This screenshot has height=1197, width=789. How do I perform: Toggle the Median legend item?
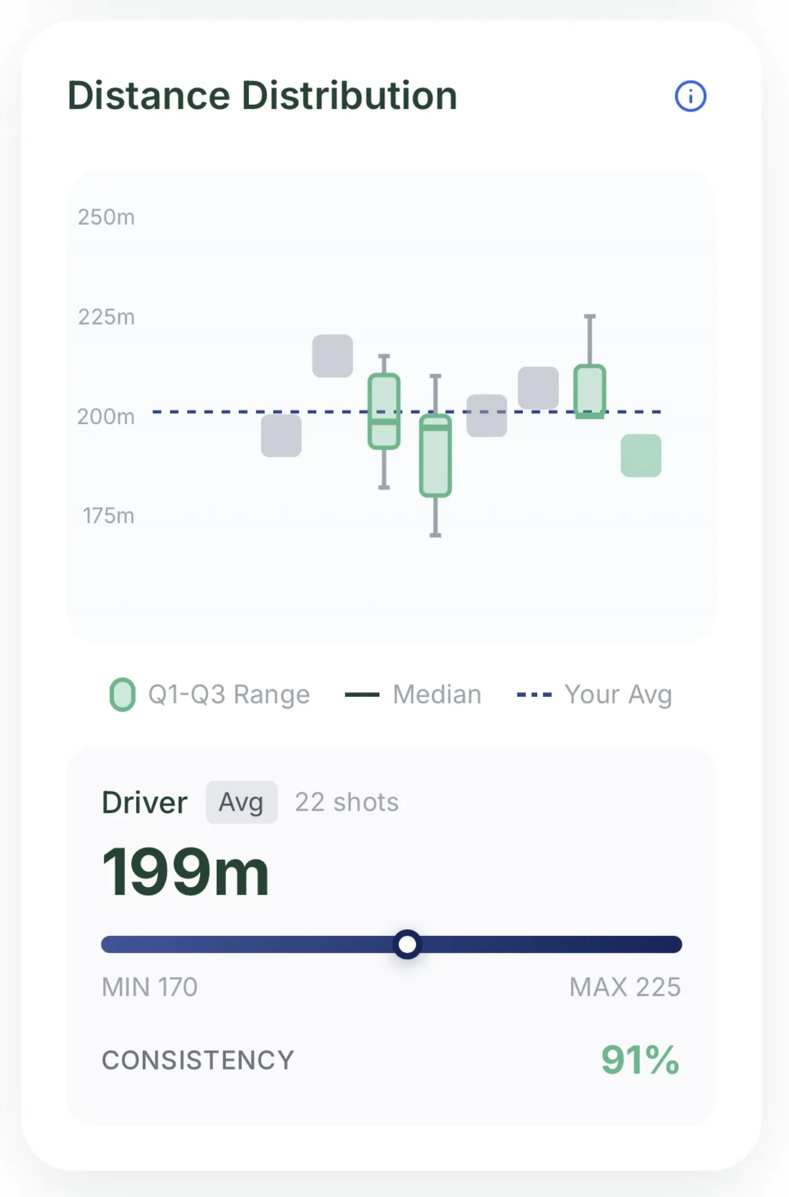413,694
